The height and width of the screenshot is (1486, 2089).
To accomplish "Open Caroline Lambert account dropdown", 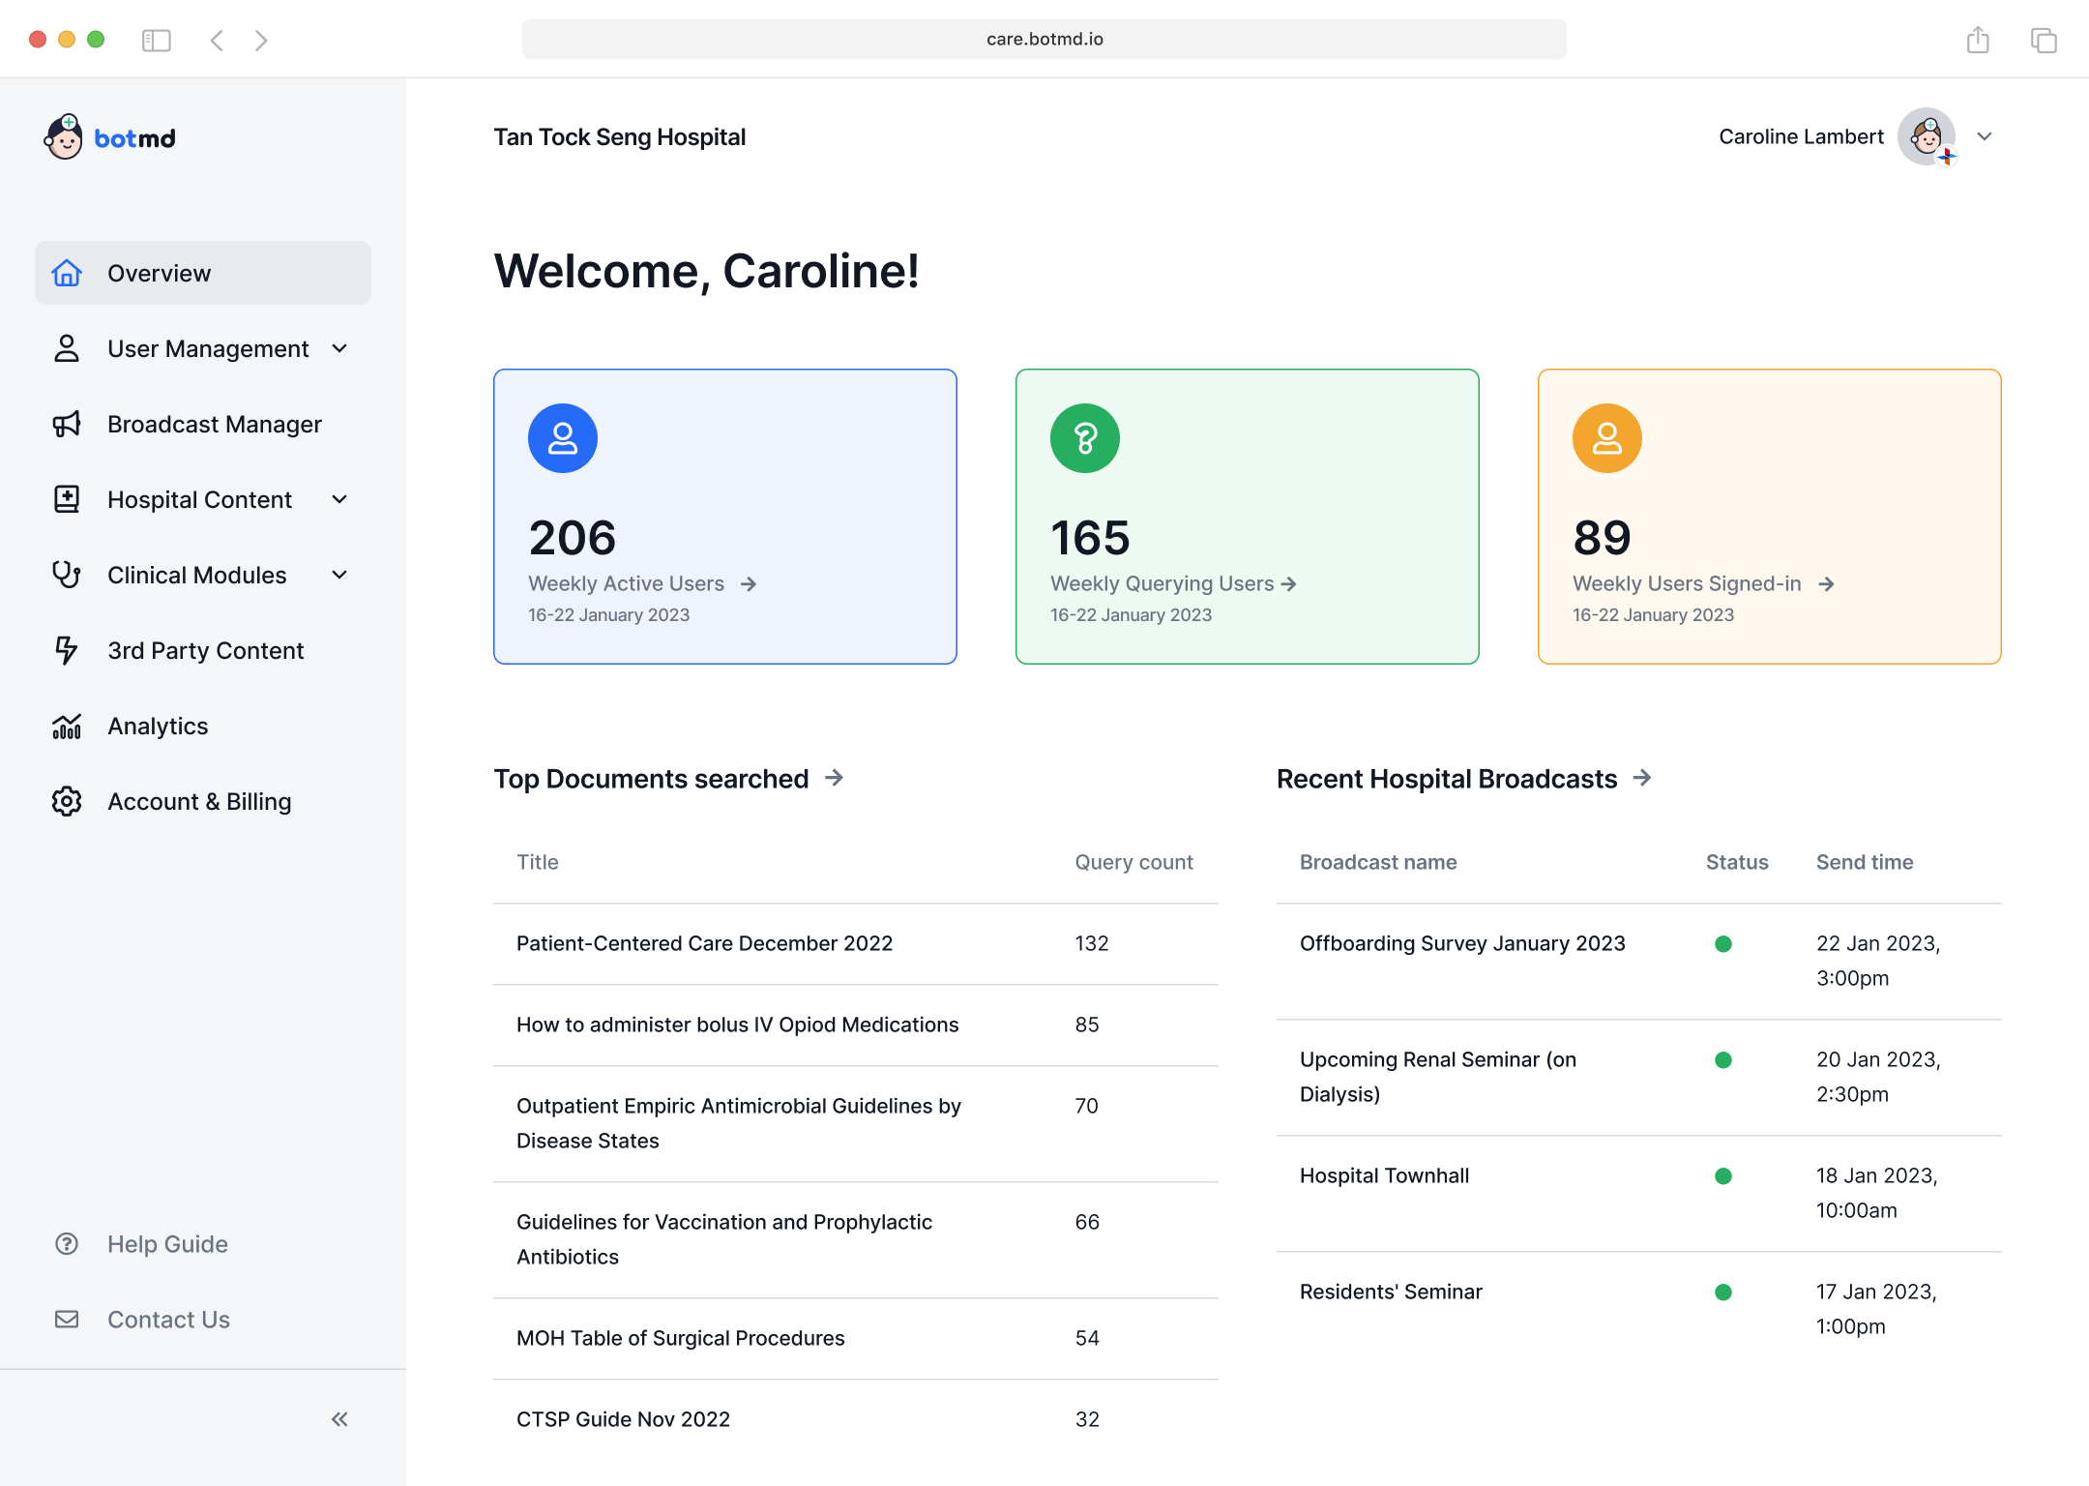I will point(1985,136).
